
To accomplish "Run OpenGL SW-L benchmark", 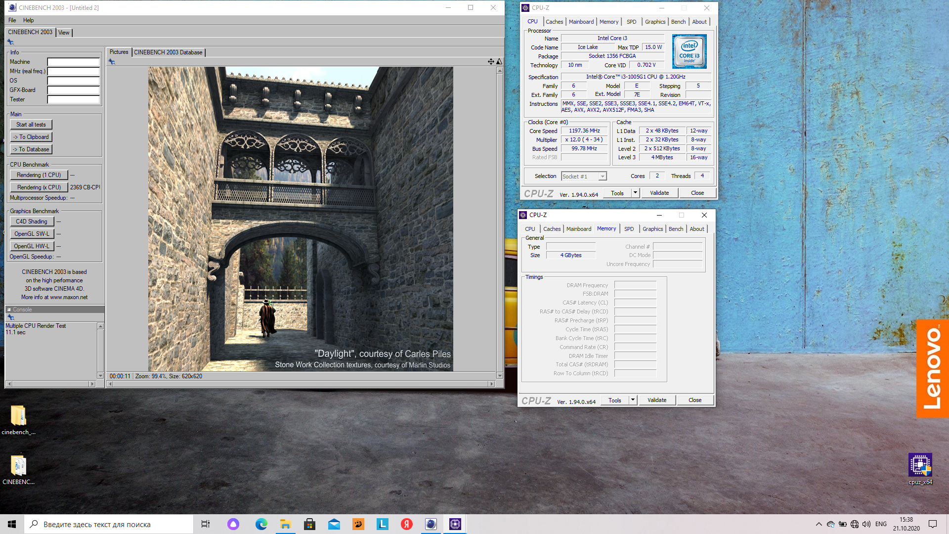I will [32, 234].
